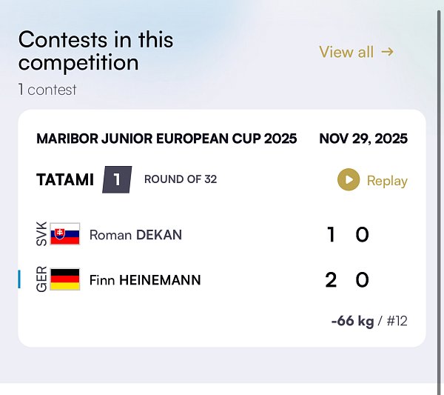Click the Maribor Junior European Cup 2025 title
Viewport: 444px width, 395px height.
tap(166, 139)
